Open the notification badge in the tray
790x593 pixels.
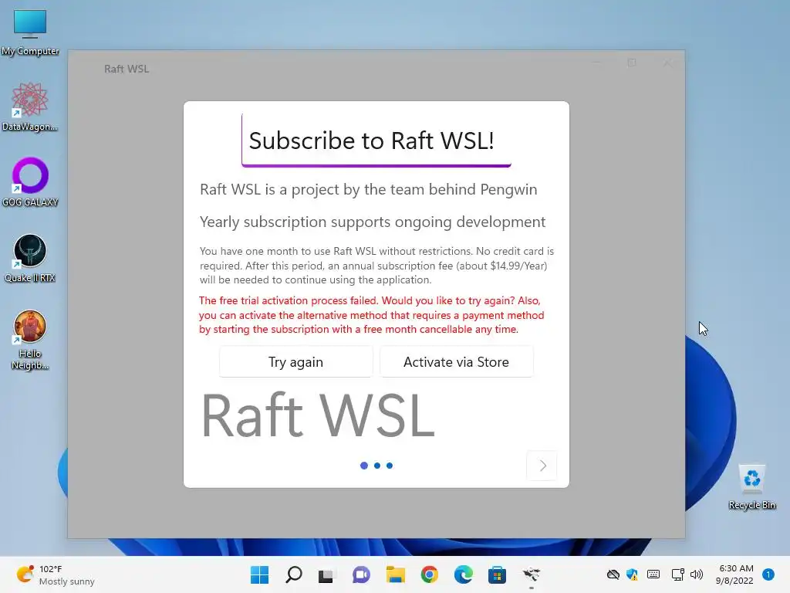click(768, 574)
